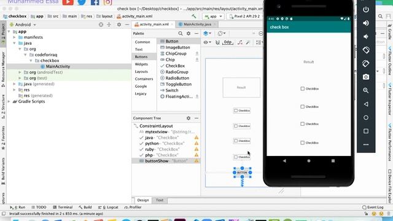Open the Profiler tool window
This screenshot has width=393, height=221.
[133, 207]
